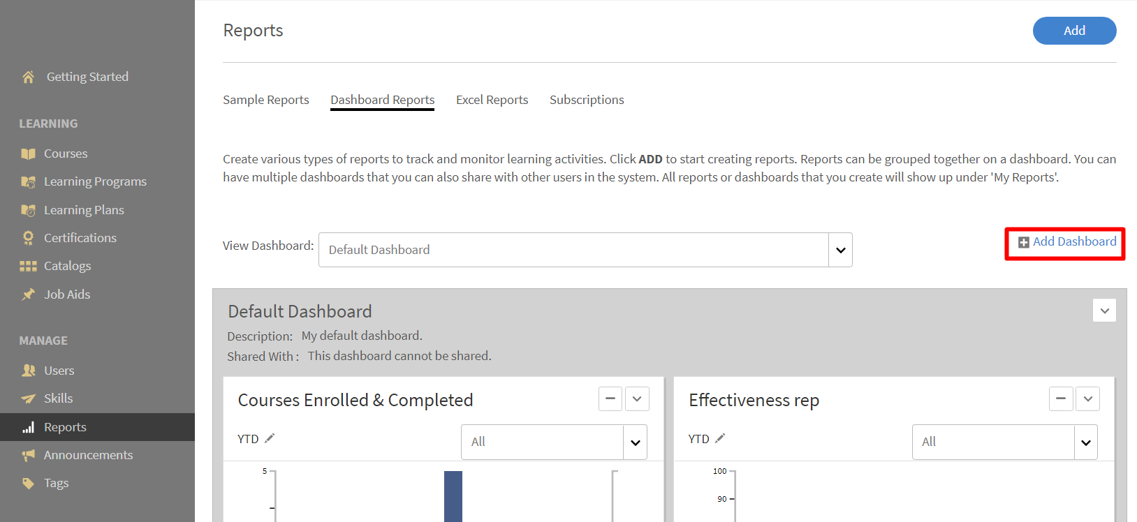
Task: Switch to the Sample Reports tab
Action: click(x=265, y=100)
